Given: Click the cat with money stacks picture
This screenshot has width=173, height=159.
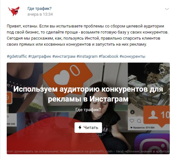Looking at the screenshot, I should pos(149,84).
